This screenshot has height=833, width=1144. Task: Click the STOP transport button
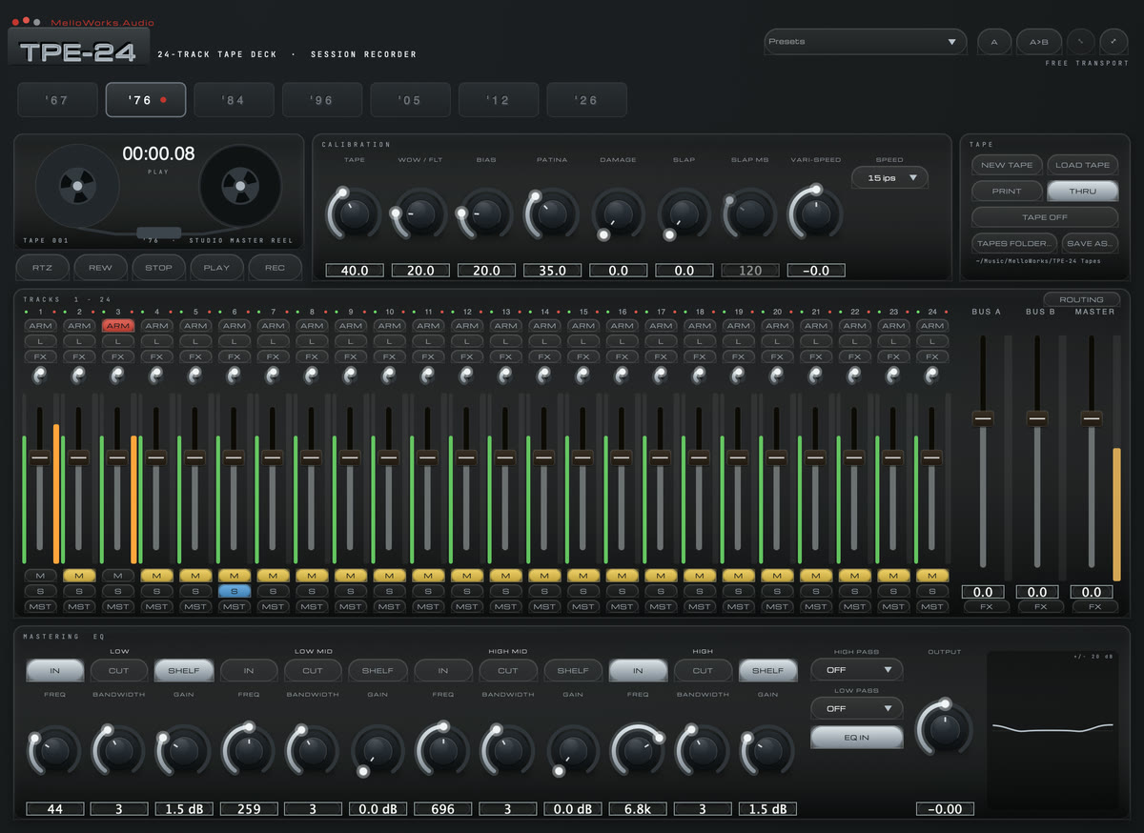[158, 268]
